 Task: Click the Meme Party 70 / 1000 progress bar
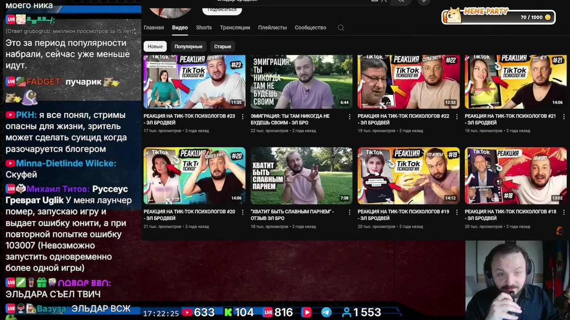[x=499, y=17]
